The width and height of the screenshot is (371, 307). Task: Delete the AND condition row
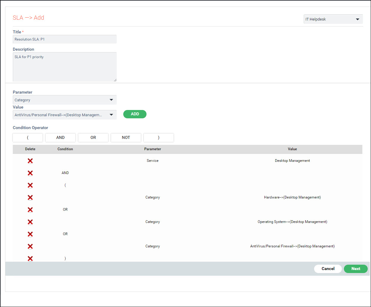pos(30,173)
